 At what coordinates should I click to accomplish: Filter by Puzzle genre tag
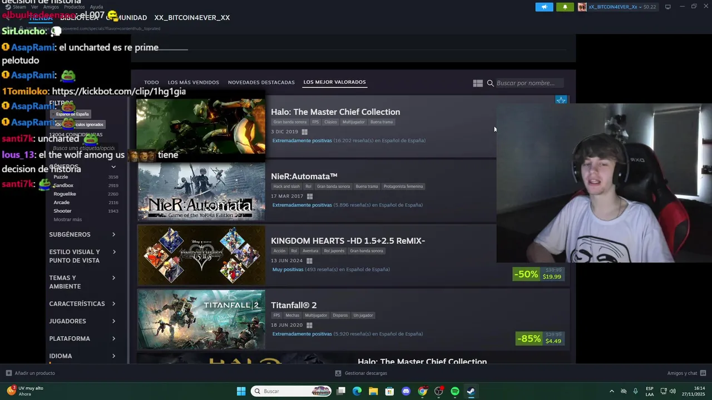pyautogui.click(x=61, y=177)
